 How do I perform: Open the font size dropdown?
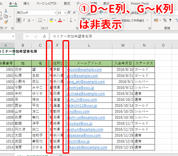[x=65, y=13]
